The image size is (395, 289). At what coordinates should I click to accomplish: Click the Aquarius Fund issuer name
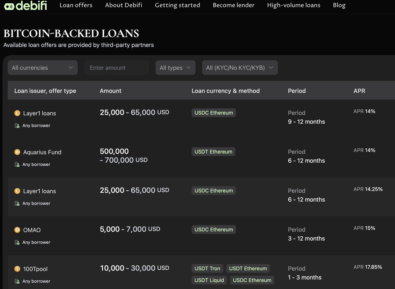[x=42, y=152]
